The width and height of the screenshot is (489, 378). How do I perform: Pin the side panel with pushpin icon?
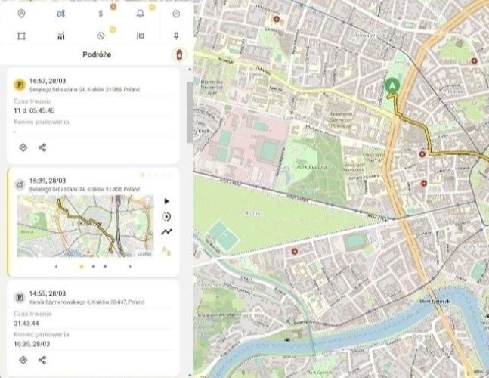(x=176, y=36)
